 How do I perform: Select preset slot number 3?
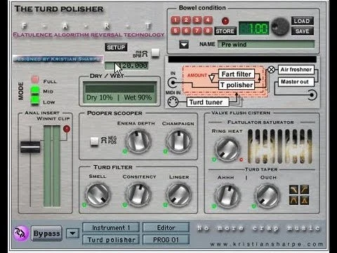pyautogui.click(x=197, y=20)
